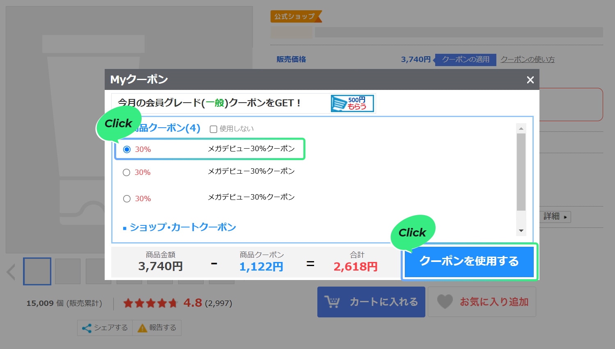
Task: Select the second 30% coupon radio button
Action: click(x=126, y=172)
